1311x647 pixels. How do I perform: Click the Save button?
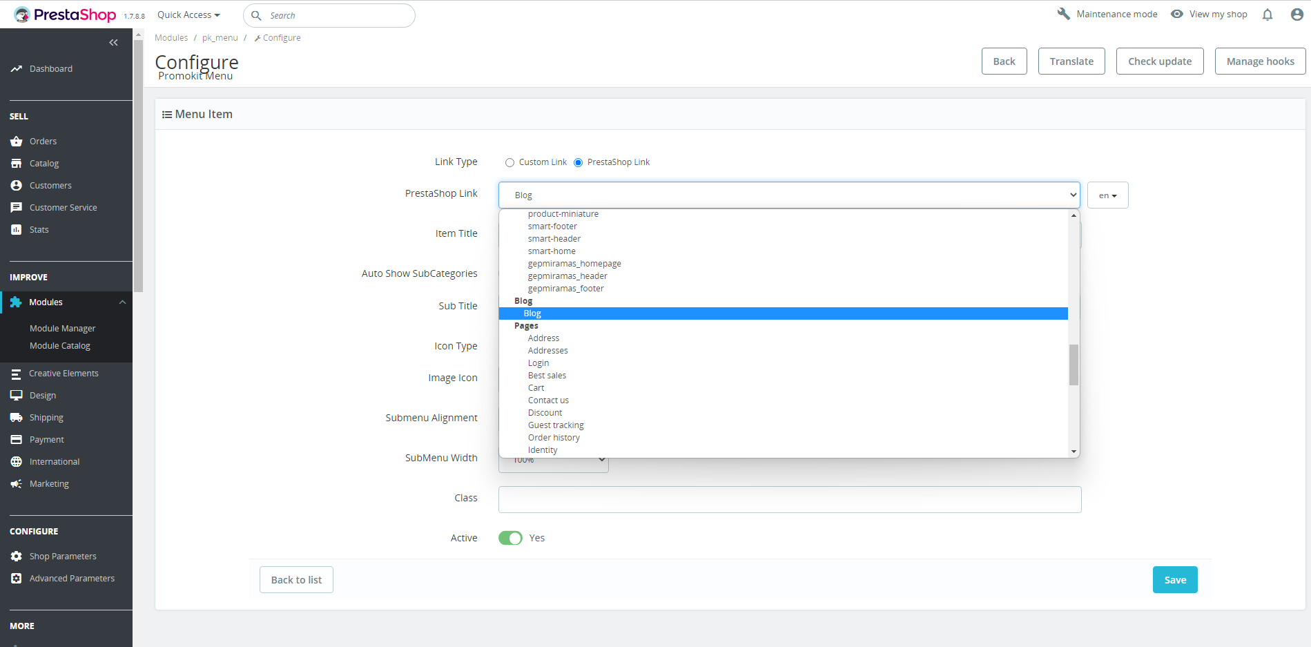1174,580
